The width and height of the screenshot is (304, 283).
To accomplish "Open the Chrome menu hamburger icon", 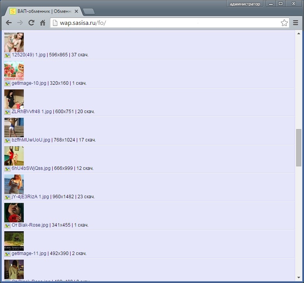I will [x=295, y=23].
